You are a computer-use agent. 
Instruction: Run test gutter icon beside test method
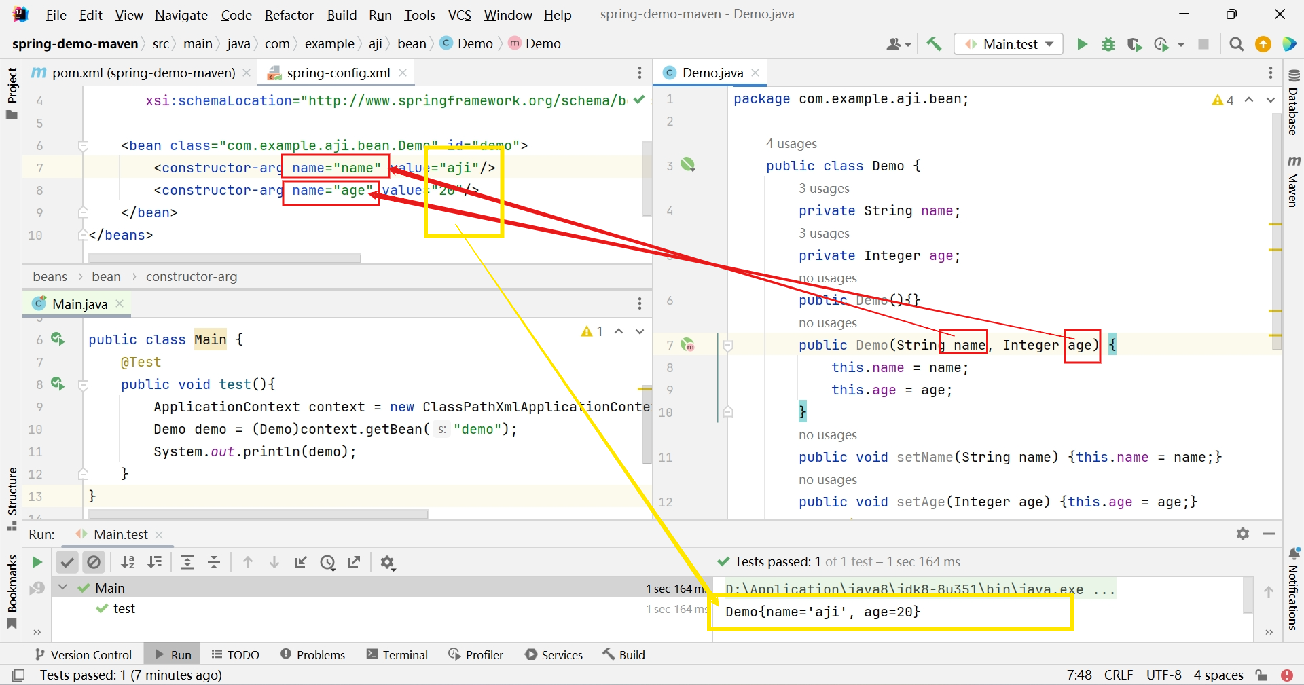[58, 384]
